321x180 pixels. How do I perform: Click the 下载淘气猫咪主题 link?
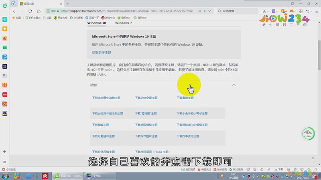pos(146,136)
